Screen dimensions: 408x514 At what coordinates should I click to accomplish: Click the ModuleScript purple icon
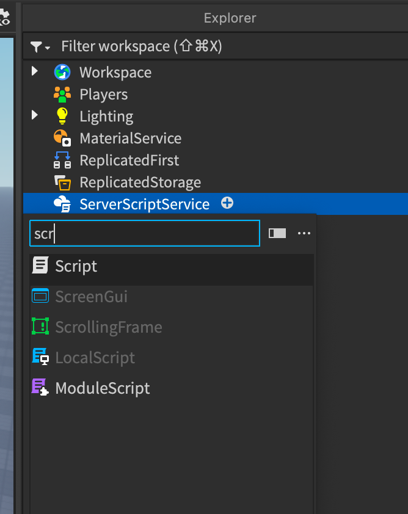[40, 387]
